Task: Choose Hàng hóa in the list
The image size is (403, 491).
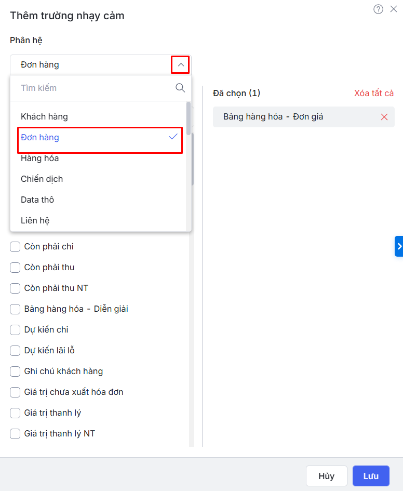Action: tap(39, 158)
